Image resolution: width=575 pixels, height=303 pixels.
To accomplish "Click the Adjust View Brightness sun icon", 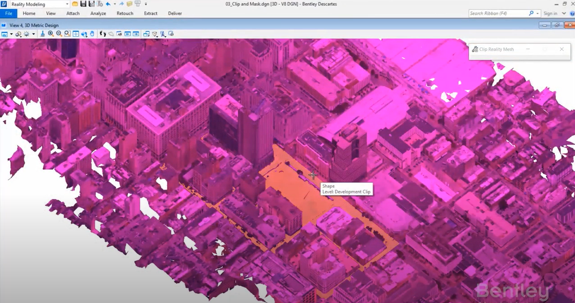I will click(27, 34).
